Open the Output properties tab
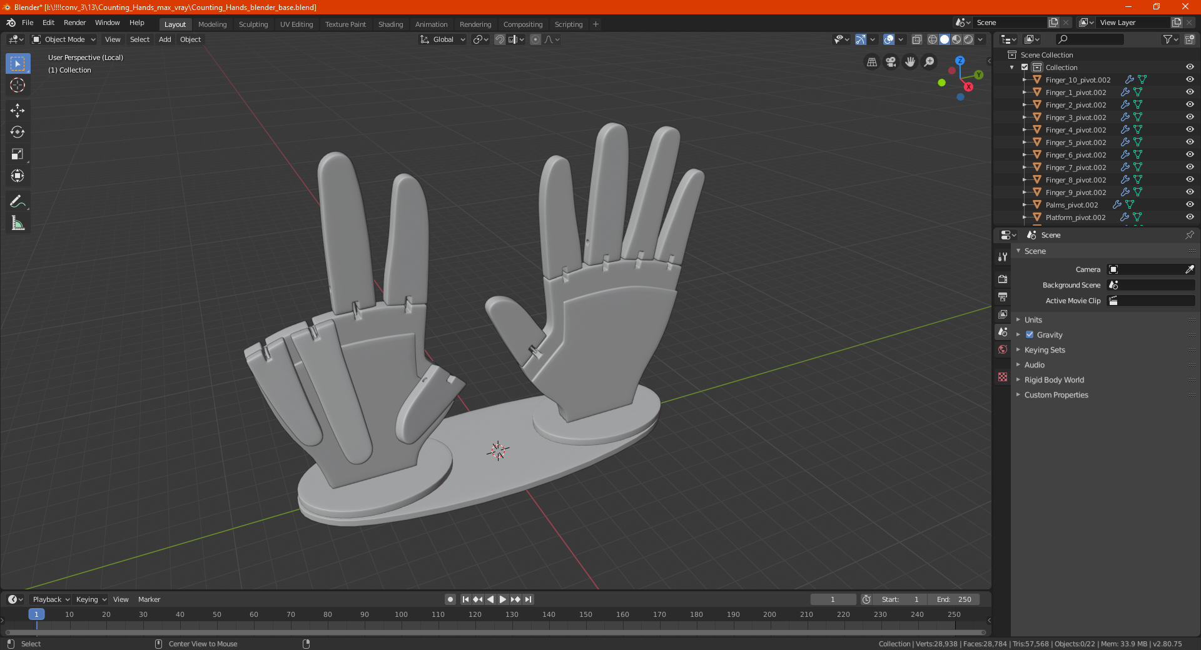 click(x=1003, y=296)
